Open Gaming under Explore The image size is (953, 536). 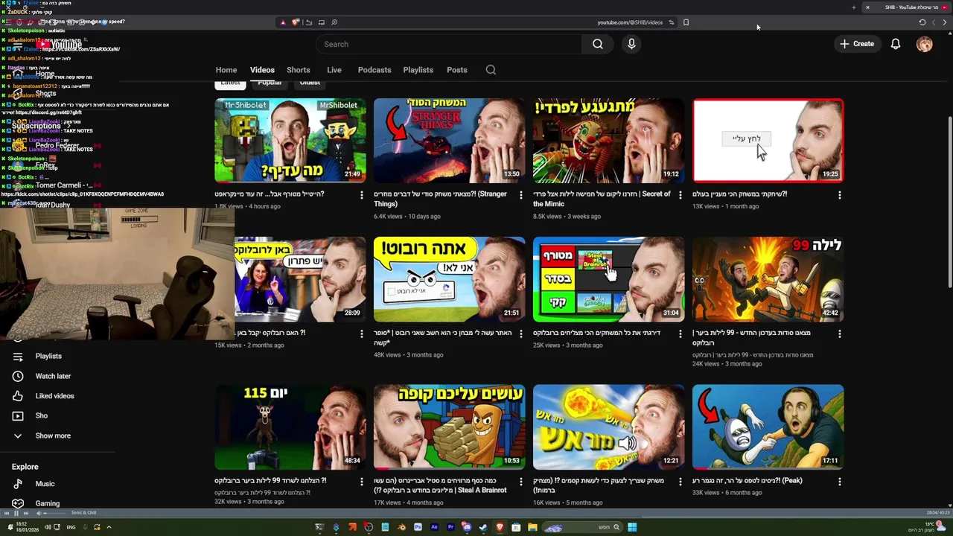tap(47, 503)
